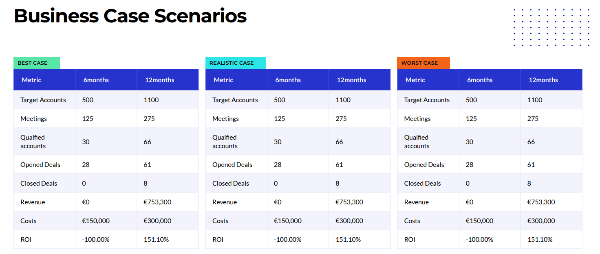Image resolution: width=600 pixels, height=254 pixels.
Task: Click Worst Case 12-month Closed Deals value 8
Action: click(529, 183)
